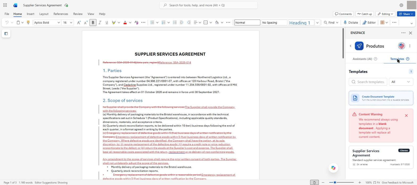Screen dimensions: 417x185
Task: Go back in the ENSPACE panel
Action: pos(351,46)
